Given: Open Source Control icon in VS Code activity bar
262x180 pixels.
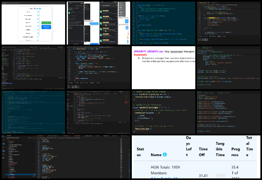Looking at the screenshot, I should (3, 144).
